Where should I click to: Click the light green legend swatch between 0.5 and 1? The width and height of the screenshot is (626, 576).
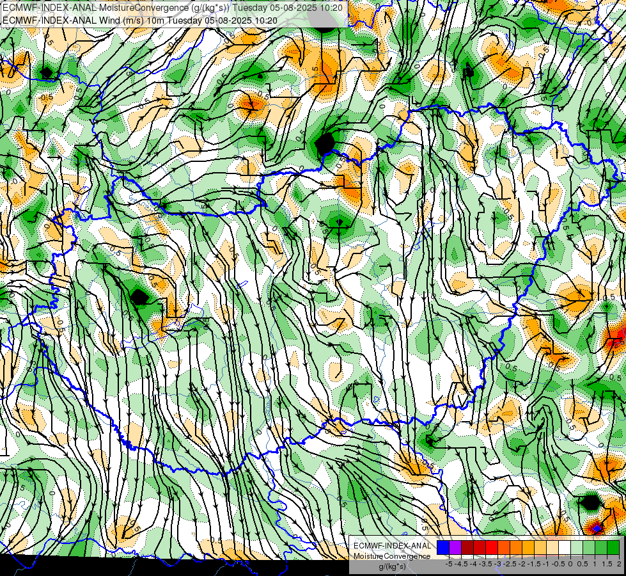tap(589, 548)
